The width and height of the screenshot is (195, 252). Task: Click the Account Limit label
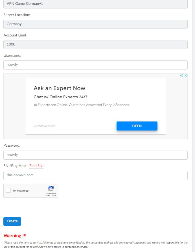(16, 35)
